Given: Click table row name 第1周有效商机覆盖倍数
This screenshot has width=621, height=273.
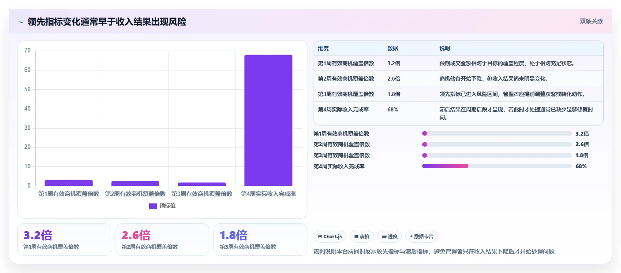Looking at the screenshot, I should pyautogui.click(x=346, y=63).
